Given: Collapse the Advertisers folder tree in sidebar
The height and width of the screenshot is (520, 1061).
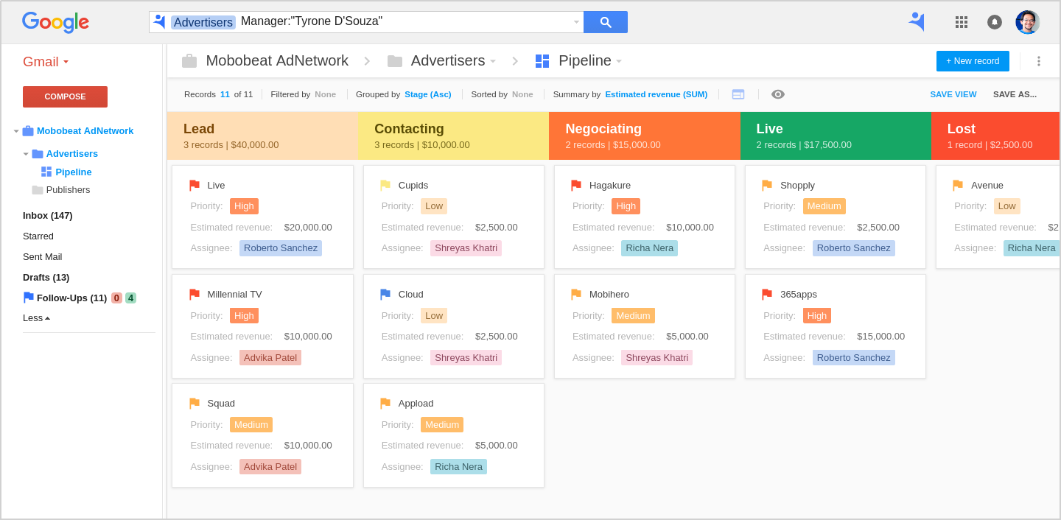Looking at the screenshot, I should [x=26, y=154].
